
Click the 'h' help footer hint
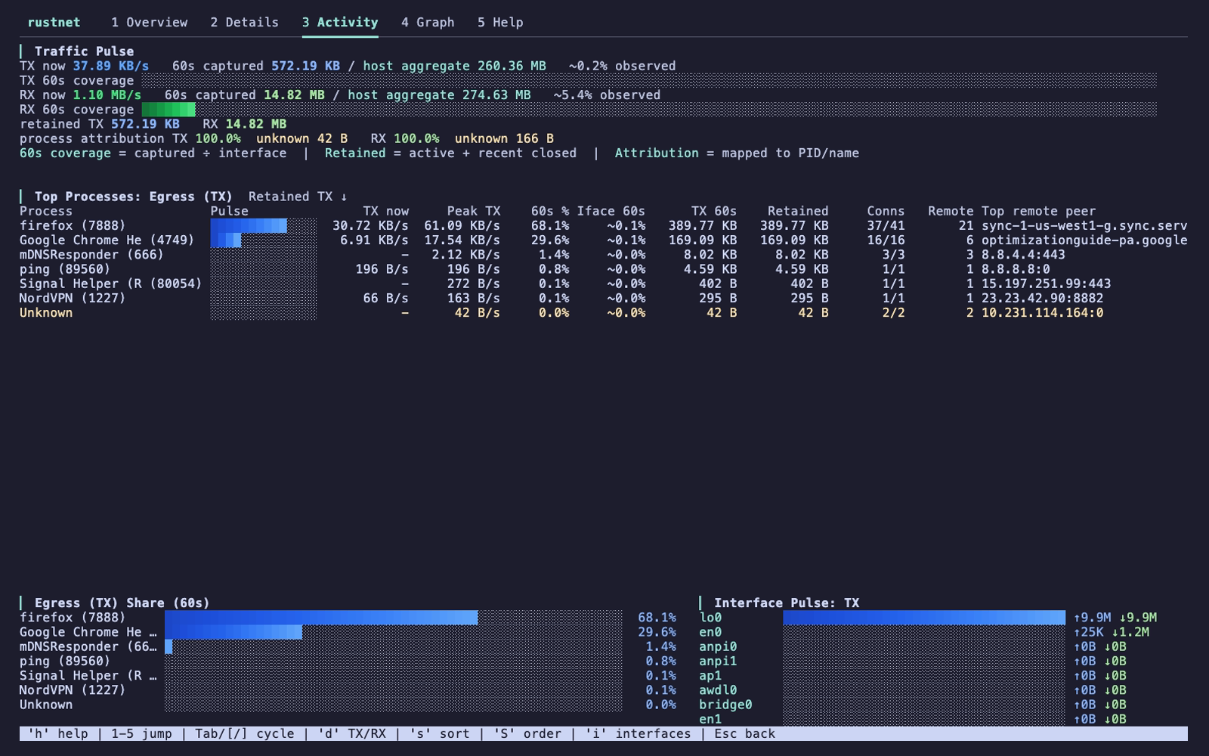point(57,734)
